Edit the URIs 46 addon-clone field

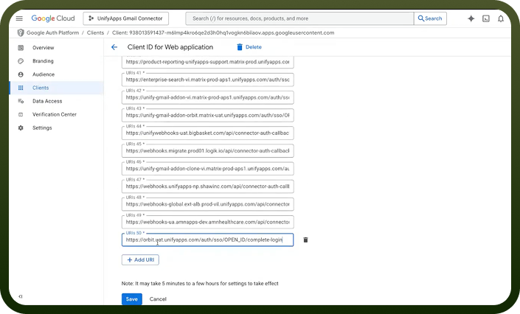(207, 169)
